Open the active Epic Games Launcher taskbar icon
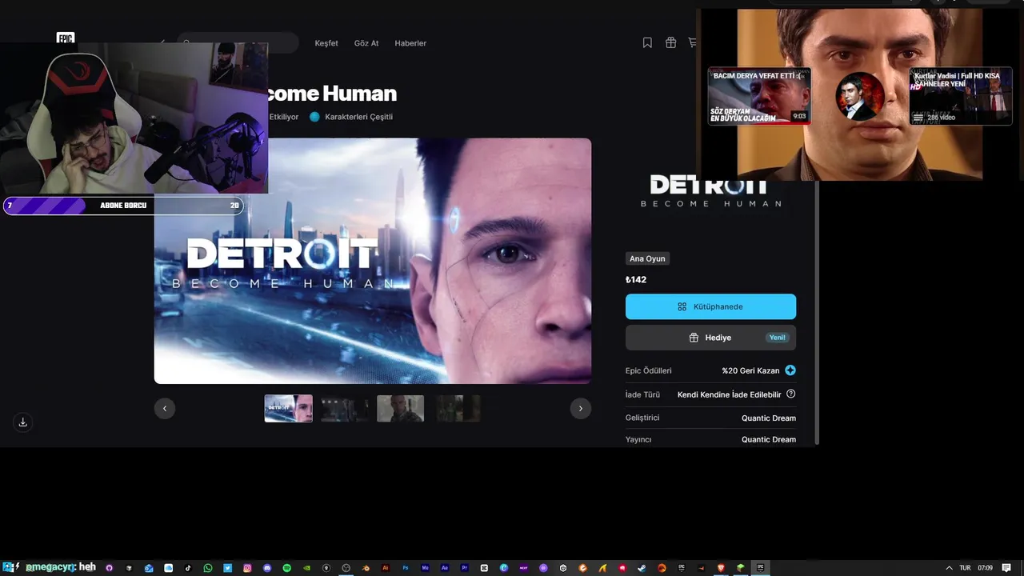Viewport: 1024px width, 576px height. click(x=760, y=568)
